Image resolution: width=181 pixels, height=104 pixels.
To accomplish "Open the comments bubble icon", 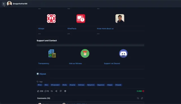I will (x=46, y=91).
